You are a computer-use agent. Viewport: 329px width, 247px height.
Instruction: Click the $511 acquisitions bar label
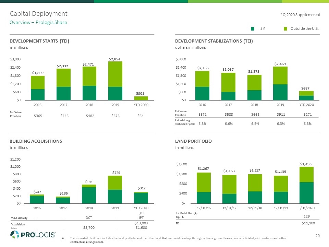[89, 182]
